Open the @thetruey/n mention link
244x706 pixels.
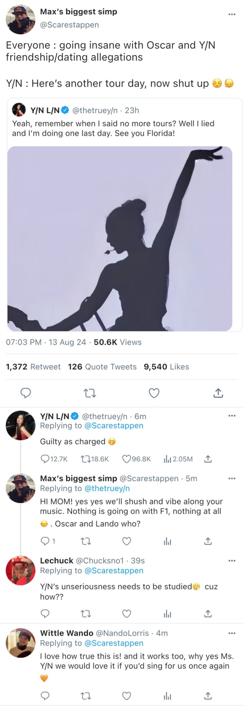pyautogui.click(x=107, y=488)
